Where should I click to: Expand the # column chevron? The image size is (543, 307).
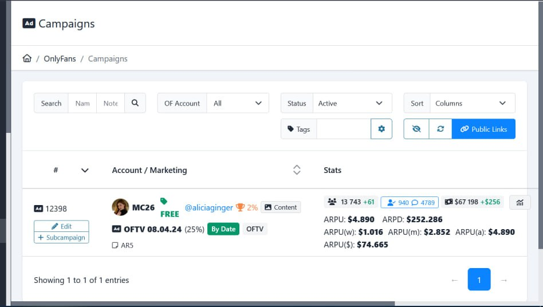pyautogui.click(x=85, y=170)
